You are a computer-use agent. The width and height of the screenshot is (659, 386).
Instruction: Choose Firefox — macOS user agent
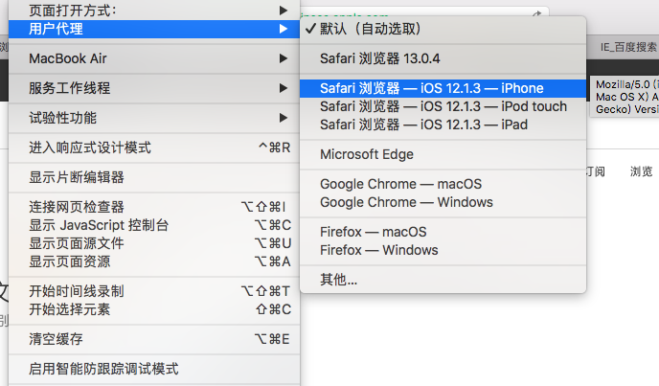pos(373,232)
